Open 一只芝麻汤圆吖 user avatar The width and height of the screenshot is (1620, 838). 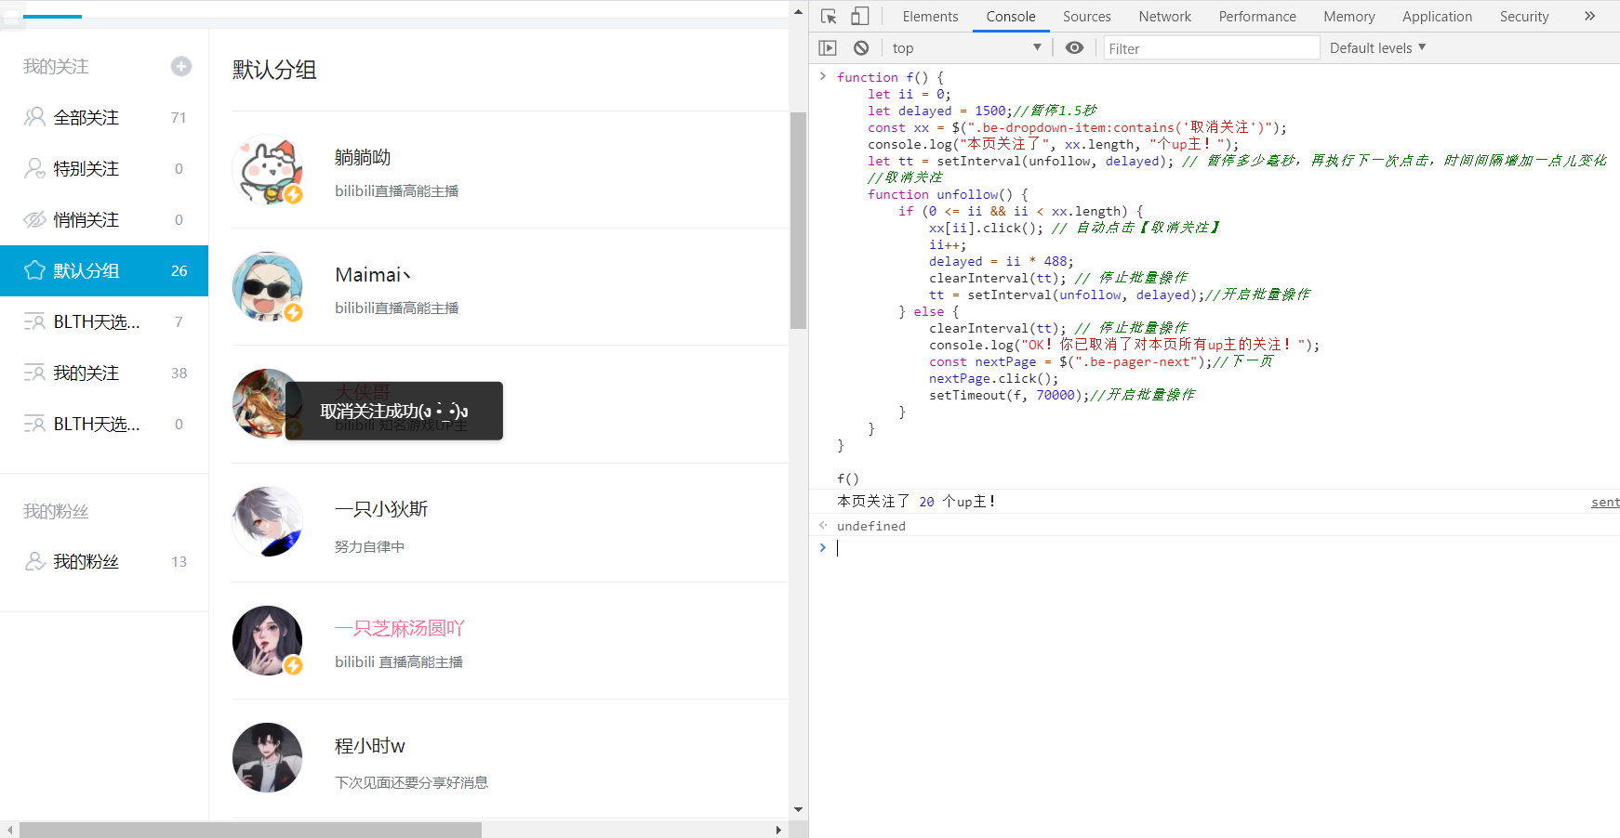268,640
